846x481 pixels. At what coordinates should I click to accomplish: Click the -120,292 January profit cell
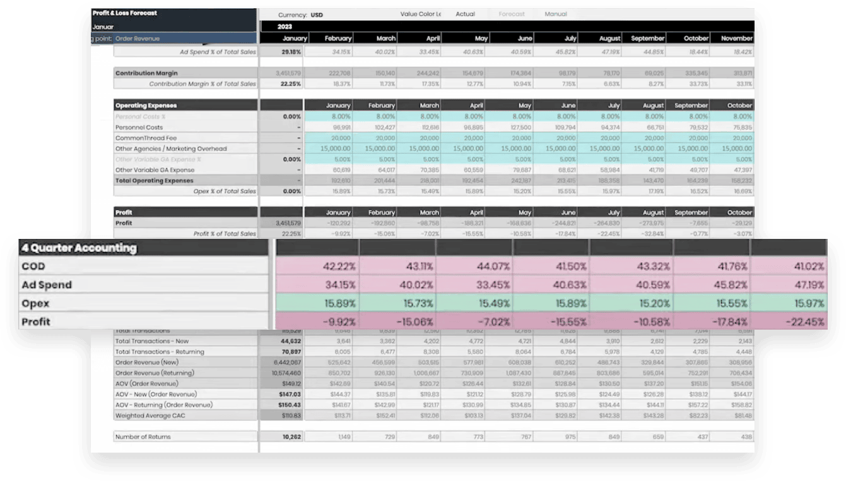point(328,223)
